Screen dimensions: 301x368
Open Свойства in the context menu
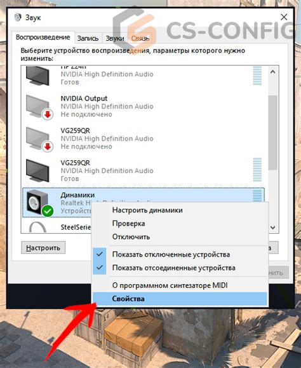(180, 299)
